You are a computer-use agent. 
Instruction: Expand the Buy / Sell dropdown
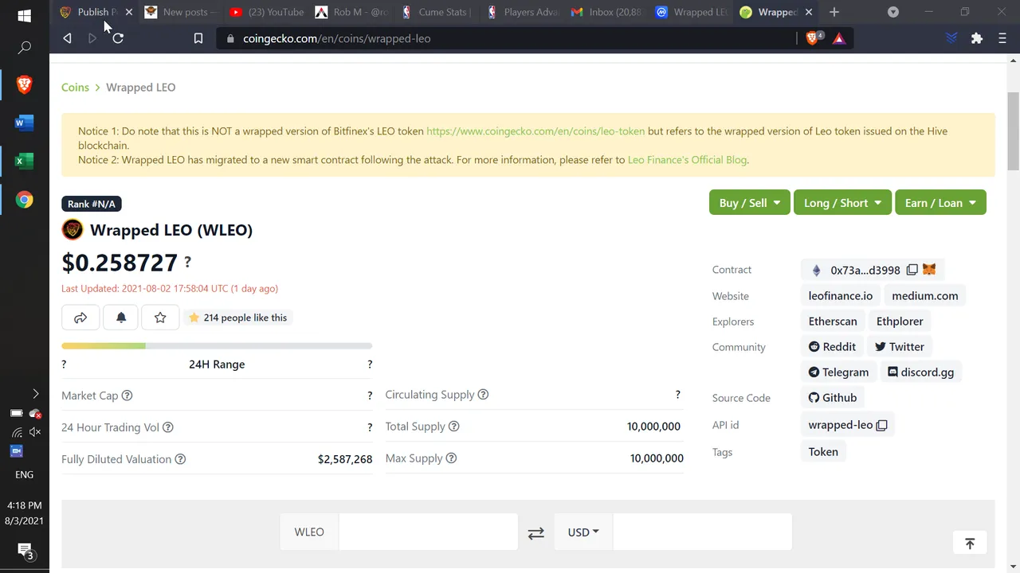750,202
